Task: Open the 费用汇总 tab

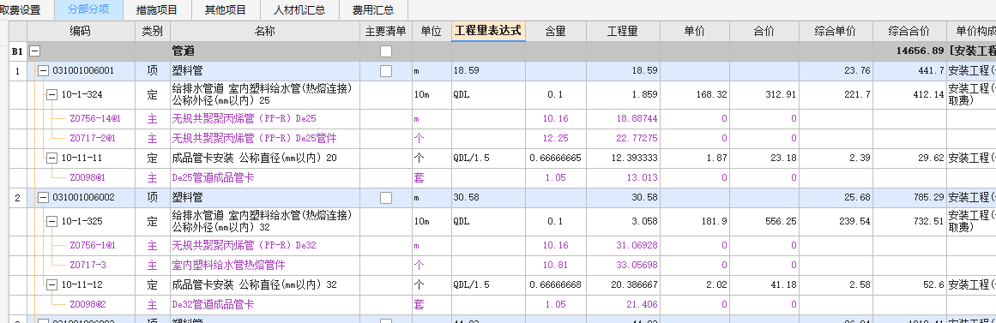Action: coord(372,10)
